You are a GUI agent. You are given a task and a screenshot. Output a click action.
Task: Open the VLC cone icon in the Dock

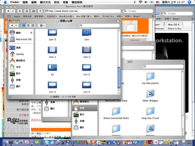[x=145, y=142]
